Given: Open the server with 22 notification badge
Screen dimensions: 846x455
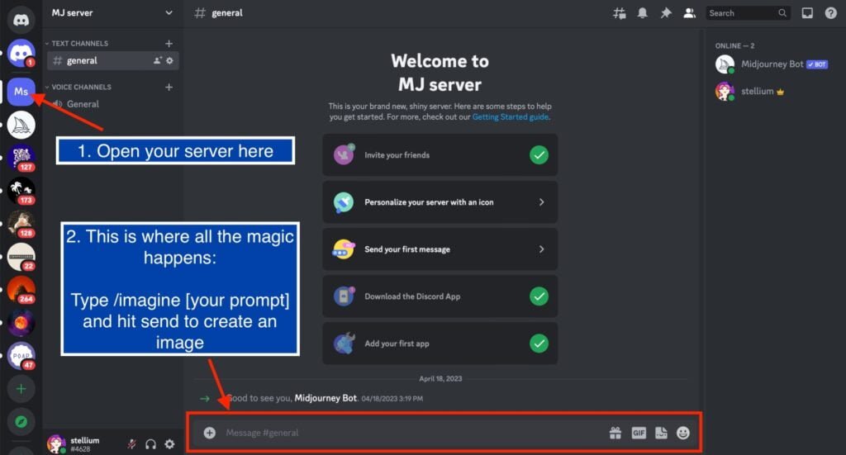Looking at the screenshot, I should pos(21,257).
